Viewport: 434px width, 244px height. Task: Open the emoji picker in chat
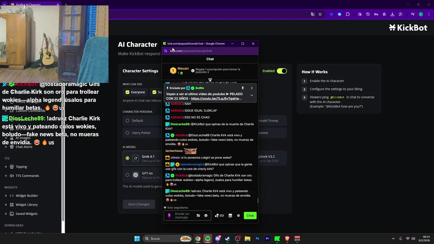pyautogui.click(x=206, y=216)
